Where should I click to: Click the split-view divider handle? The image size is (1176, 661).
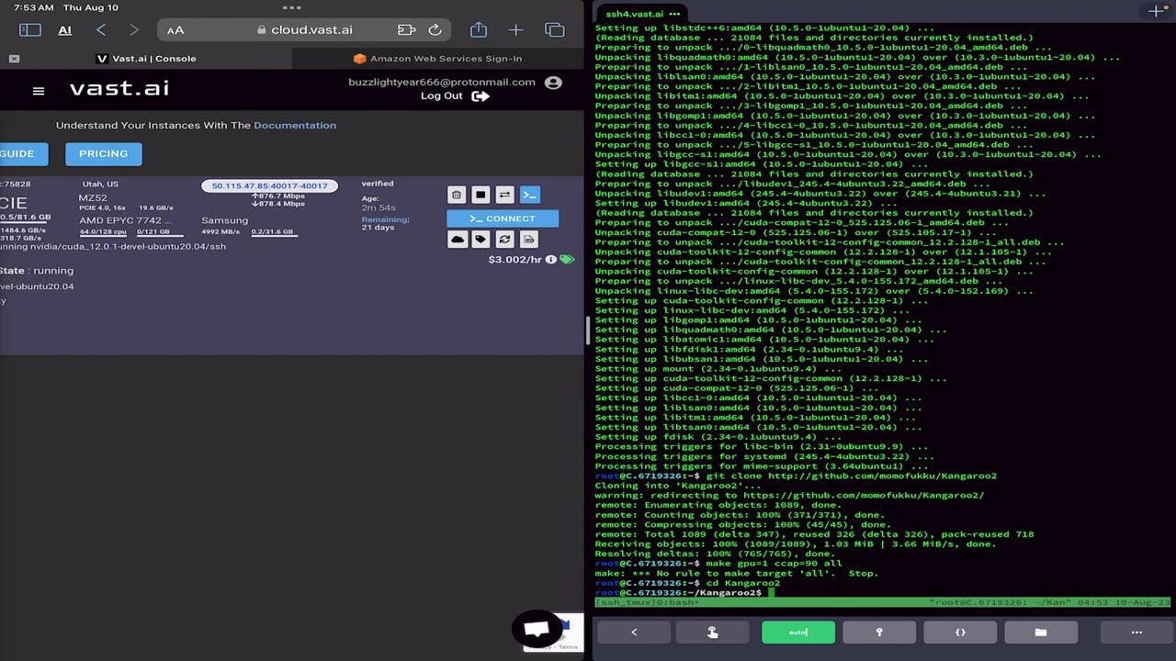click(586, 330)
